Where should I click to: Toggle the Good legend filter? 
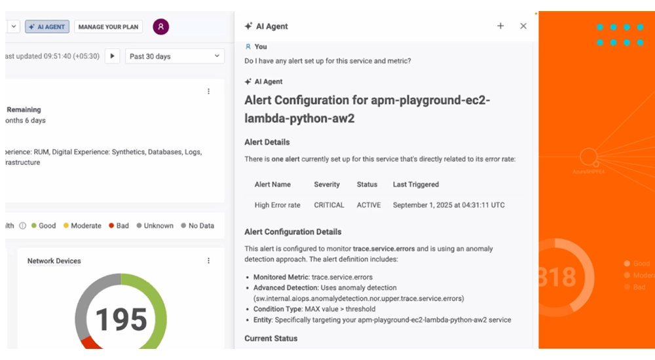[43, 226]
